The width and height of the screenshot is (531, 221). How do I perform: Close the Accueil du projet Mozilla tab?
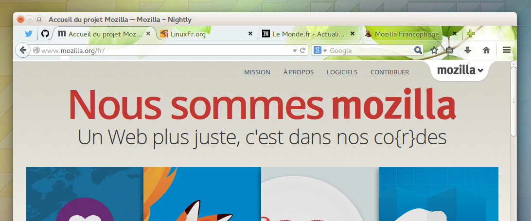148,34
